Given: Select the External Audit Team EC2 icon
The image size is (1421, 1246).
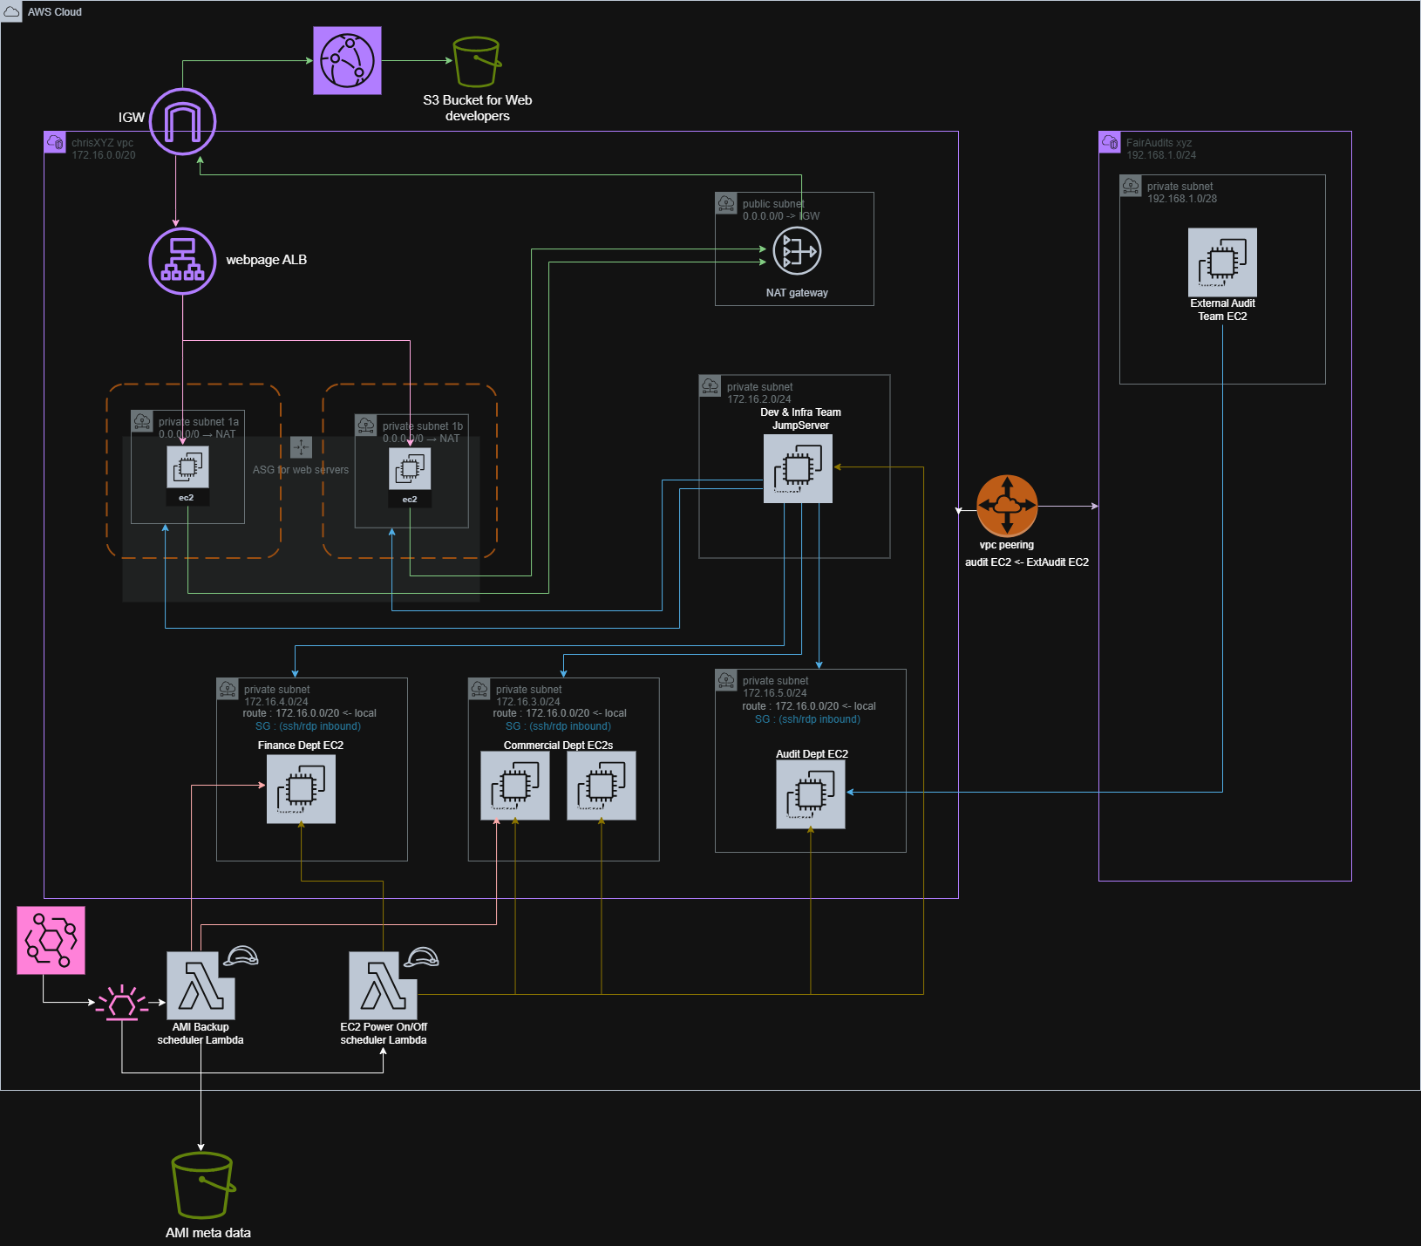Looking at the screenshot, I should 1222,262.
